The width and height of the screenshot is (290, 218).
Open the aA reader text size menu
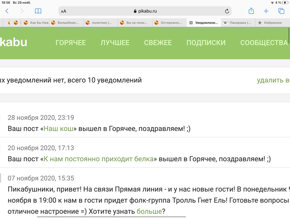point(63,12)
